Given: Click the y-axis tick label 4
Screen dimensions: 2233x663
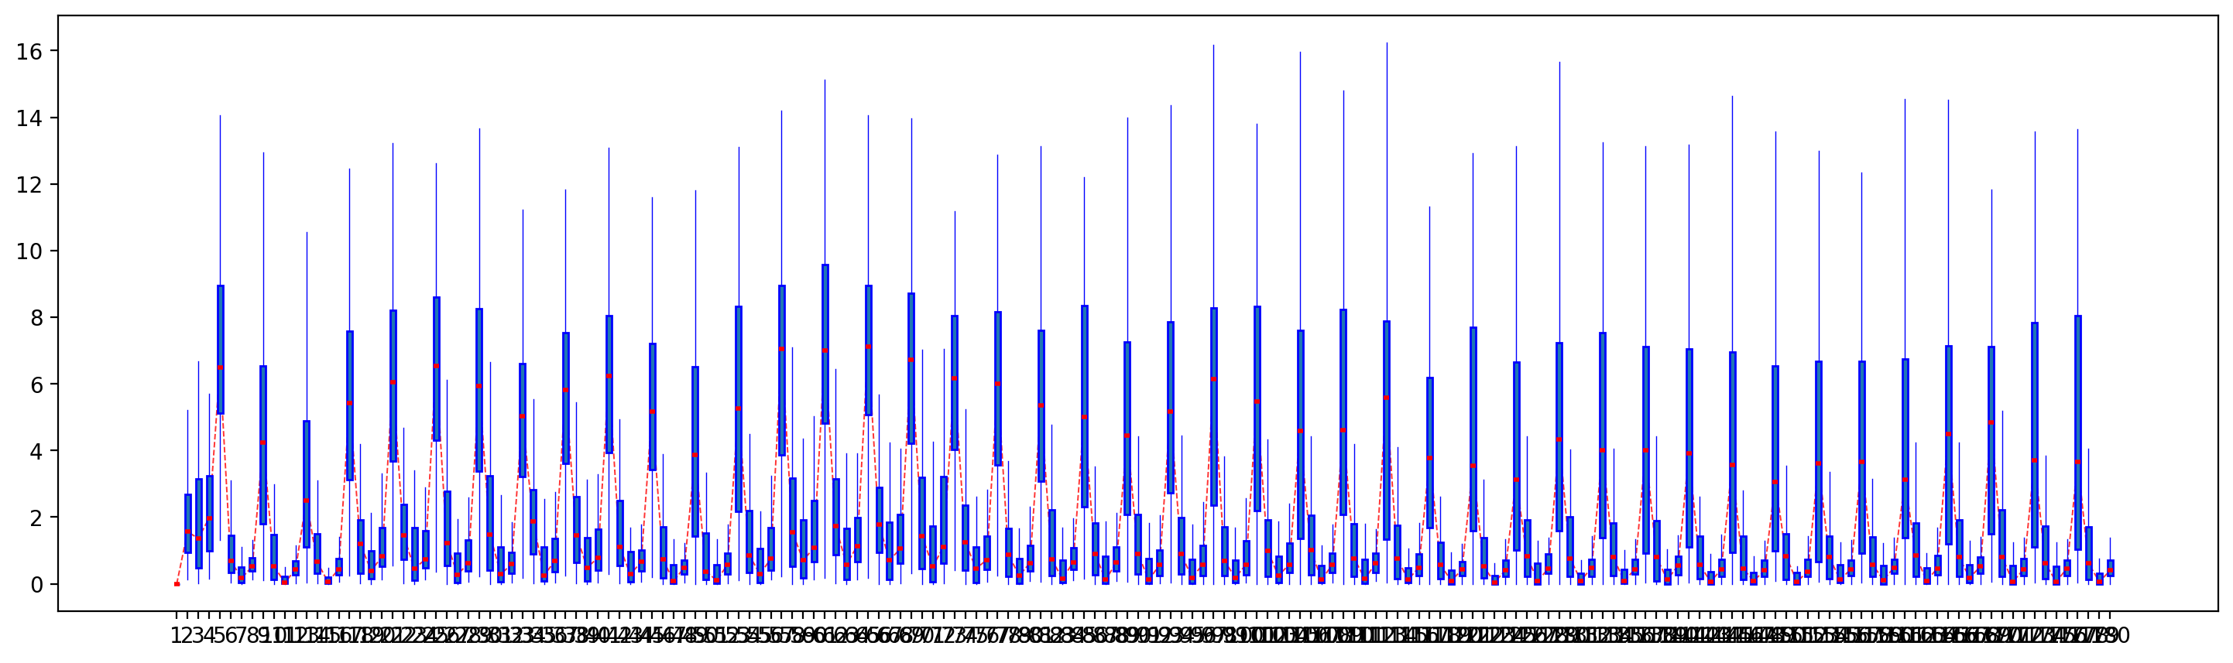Looking at the screenshot, I should point(36,452).
